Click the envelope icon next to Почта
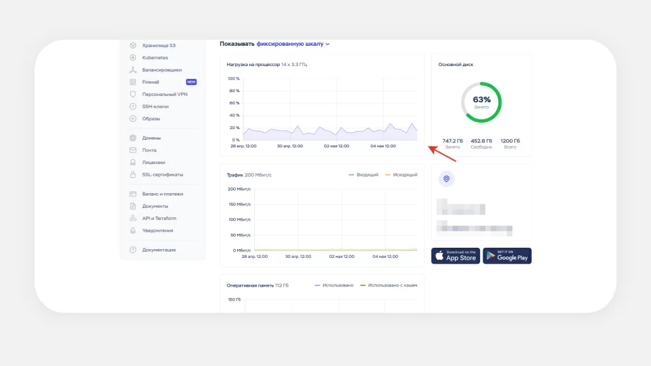The height and width of the screenshot is (366, 651). click(133, 151)
